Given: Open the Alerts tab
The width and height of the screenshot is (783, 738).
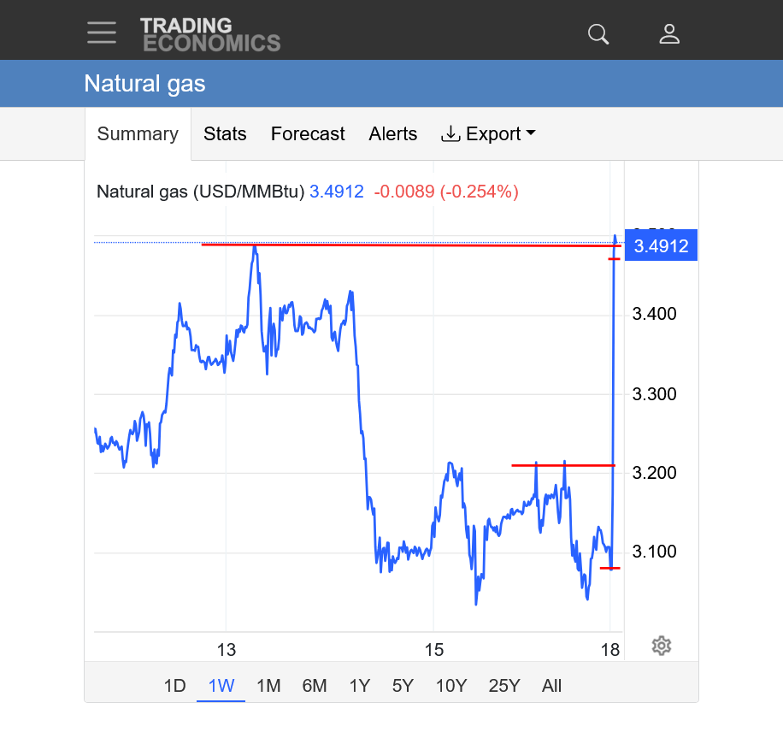Looking at the screenshot, I should 393,134.
